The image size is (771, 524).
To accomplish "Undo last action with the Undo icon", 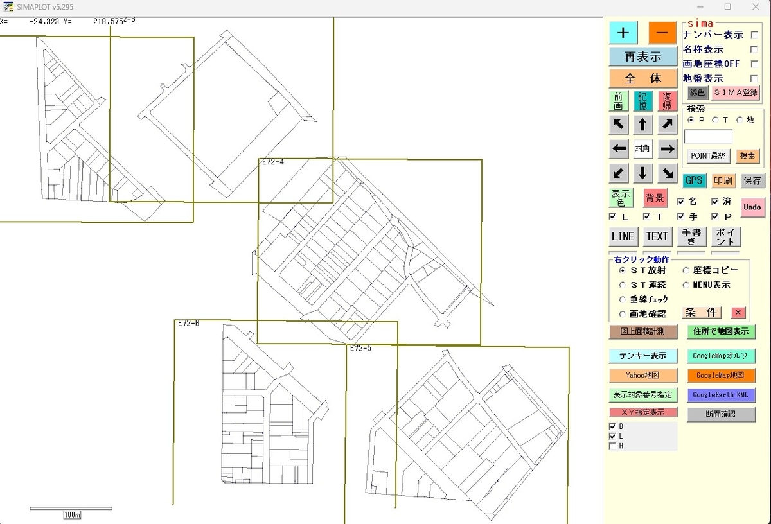I will click(x=752, y=207).
